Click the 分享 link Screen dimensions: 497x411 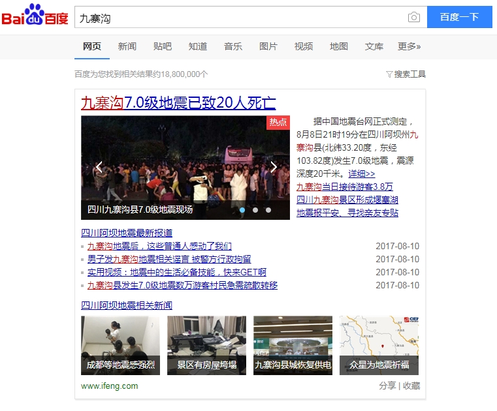coord(387,386)
